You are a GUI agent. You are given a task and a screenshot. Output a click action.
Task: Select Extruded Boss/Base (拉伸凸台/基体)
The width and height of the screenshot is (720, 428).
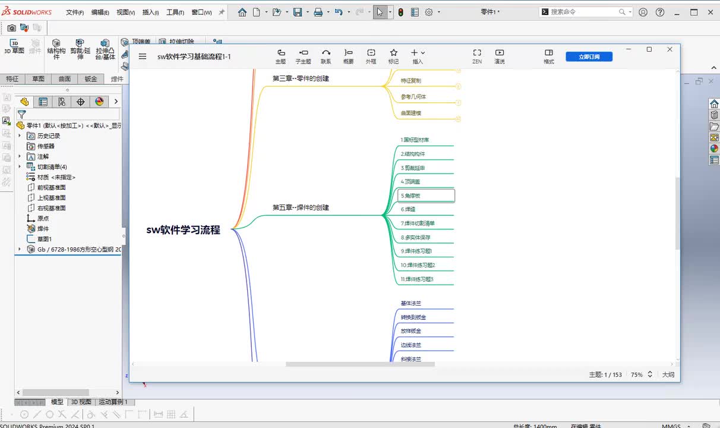point(105,49)
